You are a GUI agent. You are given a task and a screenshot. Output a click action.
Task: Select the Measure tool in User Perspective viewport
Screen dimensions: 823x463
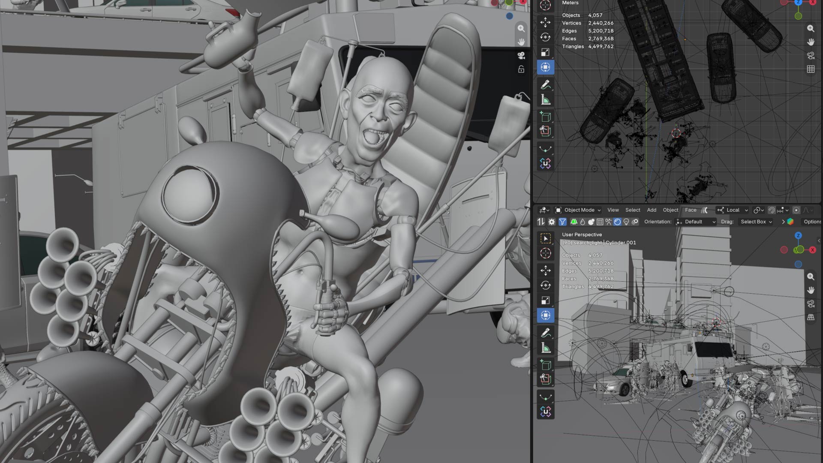click(545, 348)
